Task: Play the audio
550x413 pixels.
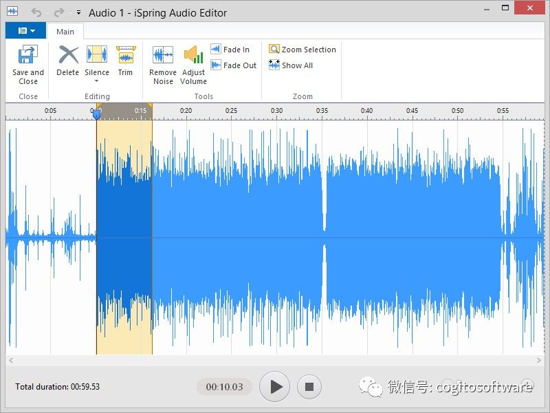Action: (274, 387)
